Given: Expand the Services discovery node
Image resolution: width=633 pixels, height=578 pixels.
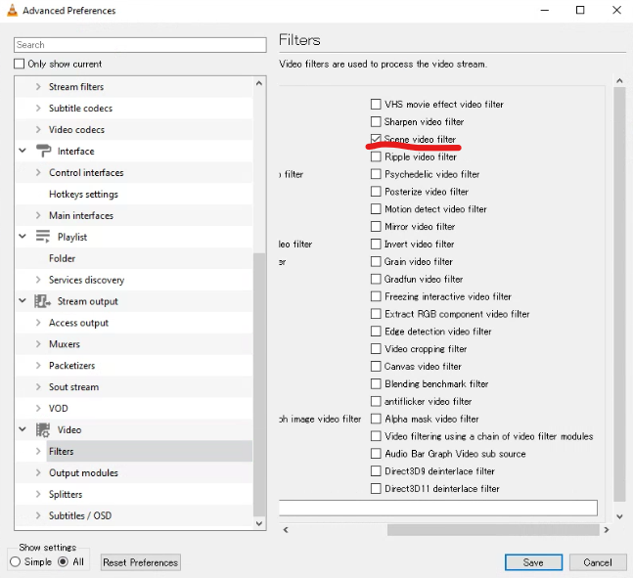Looking at the screenshot, I should pos(38,280).
